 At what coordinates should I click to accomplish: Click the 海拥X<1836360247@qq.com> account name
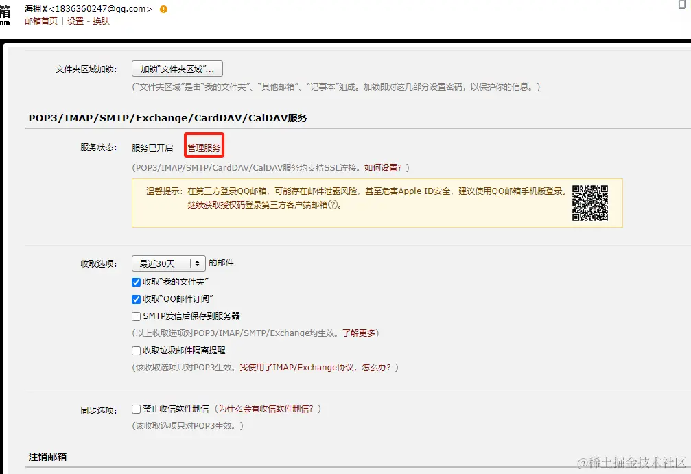coord(88,9)
